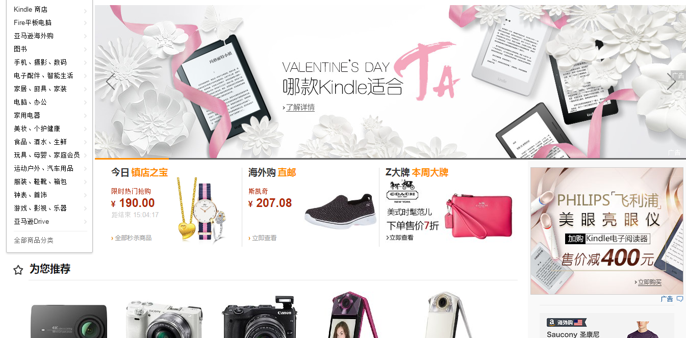This screenshot has width=686, height=338.
Task: Open 全部商品分类 link
Action: click(34, 240)
